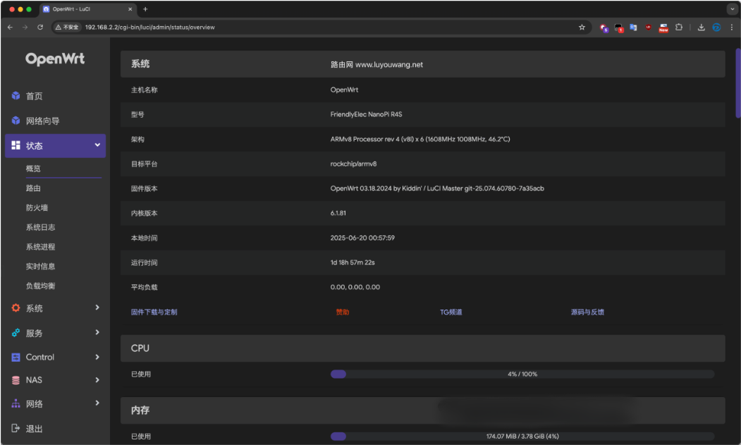Click the Control panel icon

(16, 357)
